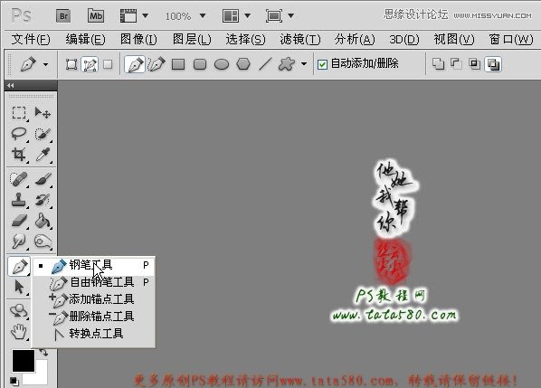Launch Adobe Bridge from the Br icon
The image size is (541, 388).
click(63, 16)
